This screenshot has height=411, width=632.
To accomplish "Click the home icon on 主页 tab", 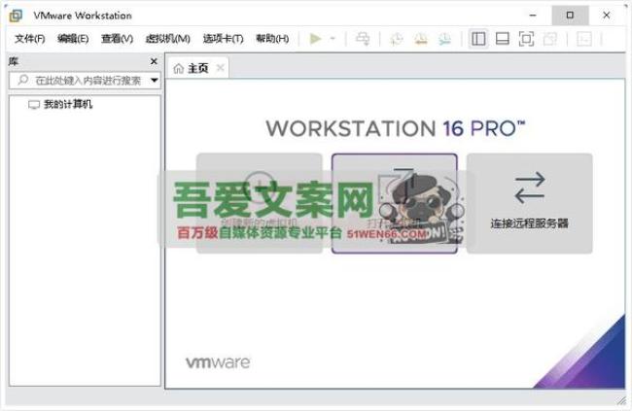I will click(179, 68).
